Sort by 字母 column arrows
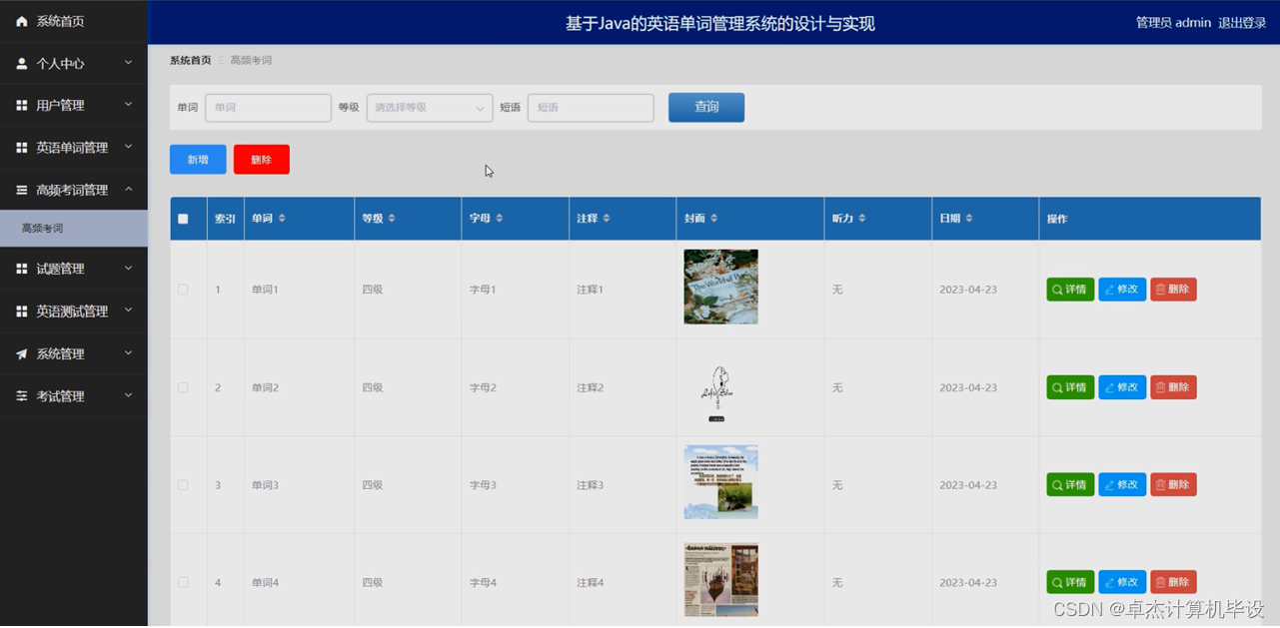Screen dimensions: 1280x628 point(500,219)
